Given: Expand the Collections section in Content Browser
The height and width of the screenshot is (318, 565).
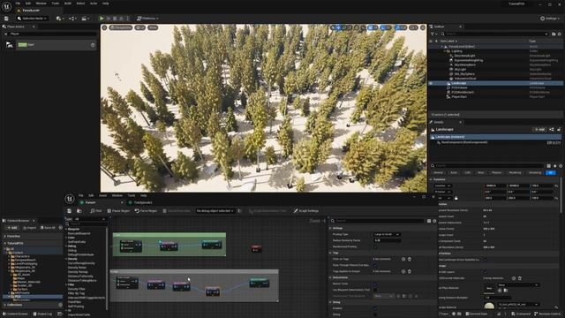Looking at the screenshot, I should (5, 305).
